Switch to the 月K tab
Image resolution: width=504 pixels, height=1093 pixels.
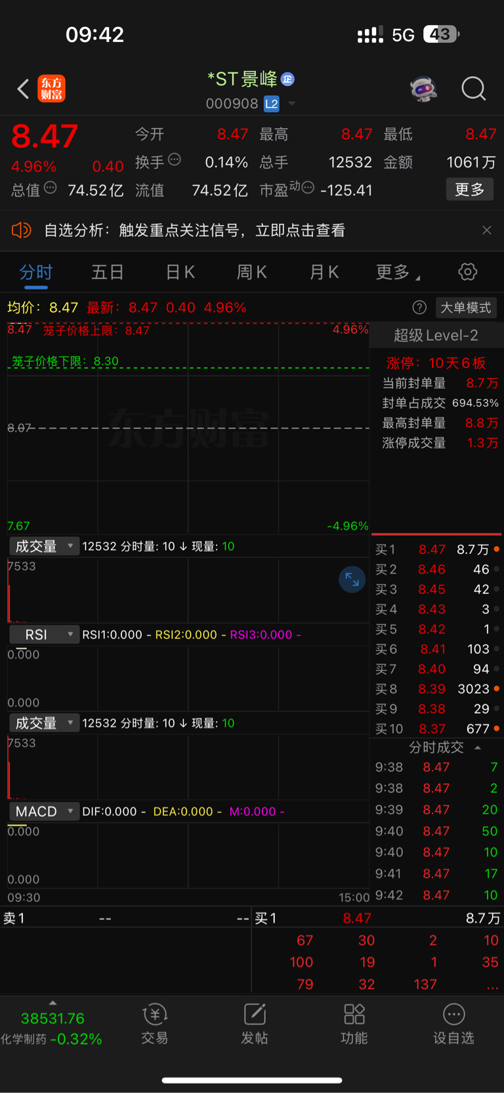(x=324, y=272)
